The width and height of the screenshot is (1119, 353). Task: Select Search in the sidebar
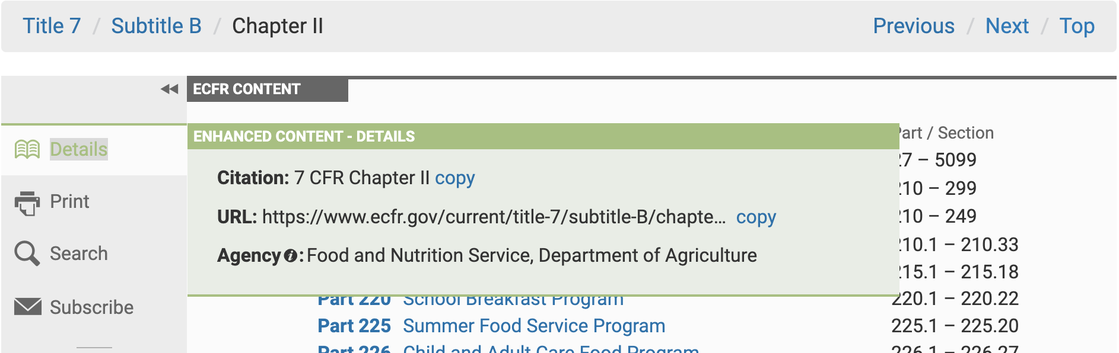point(78,253)
